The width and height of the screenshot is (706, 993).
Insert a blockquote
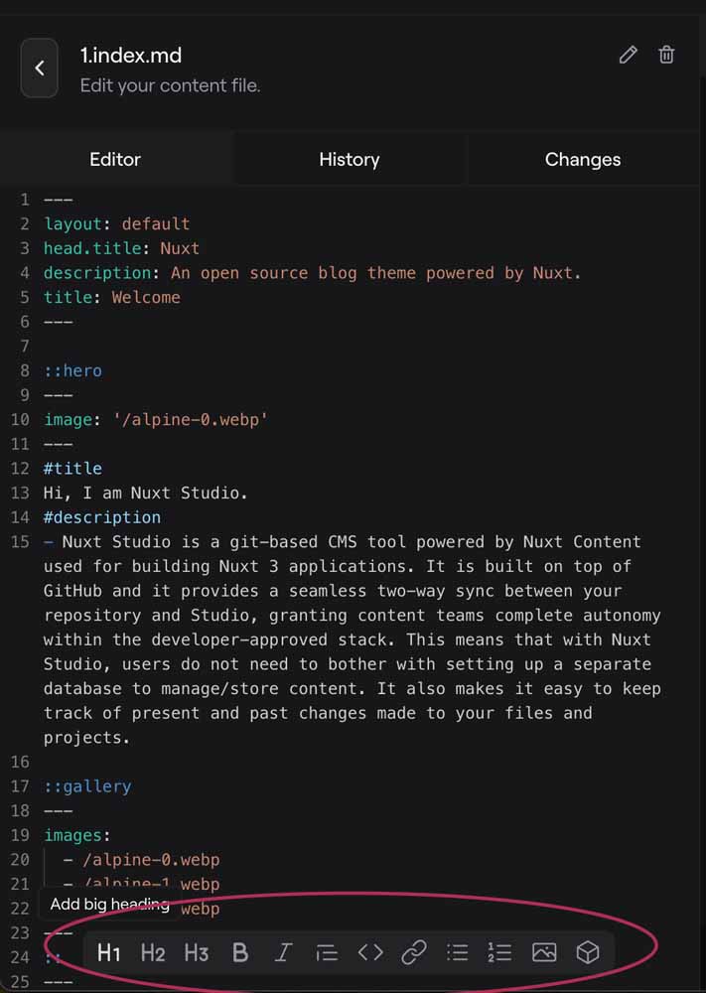coord(327,952)
